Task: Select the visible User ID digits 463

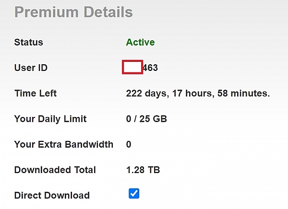Action: (x=150, y=68)
